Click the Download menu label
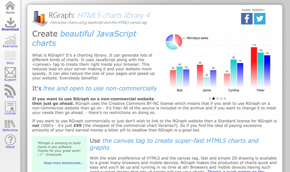 pos(10,29)
